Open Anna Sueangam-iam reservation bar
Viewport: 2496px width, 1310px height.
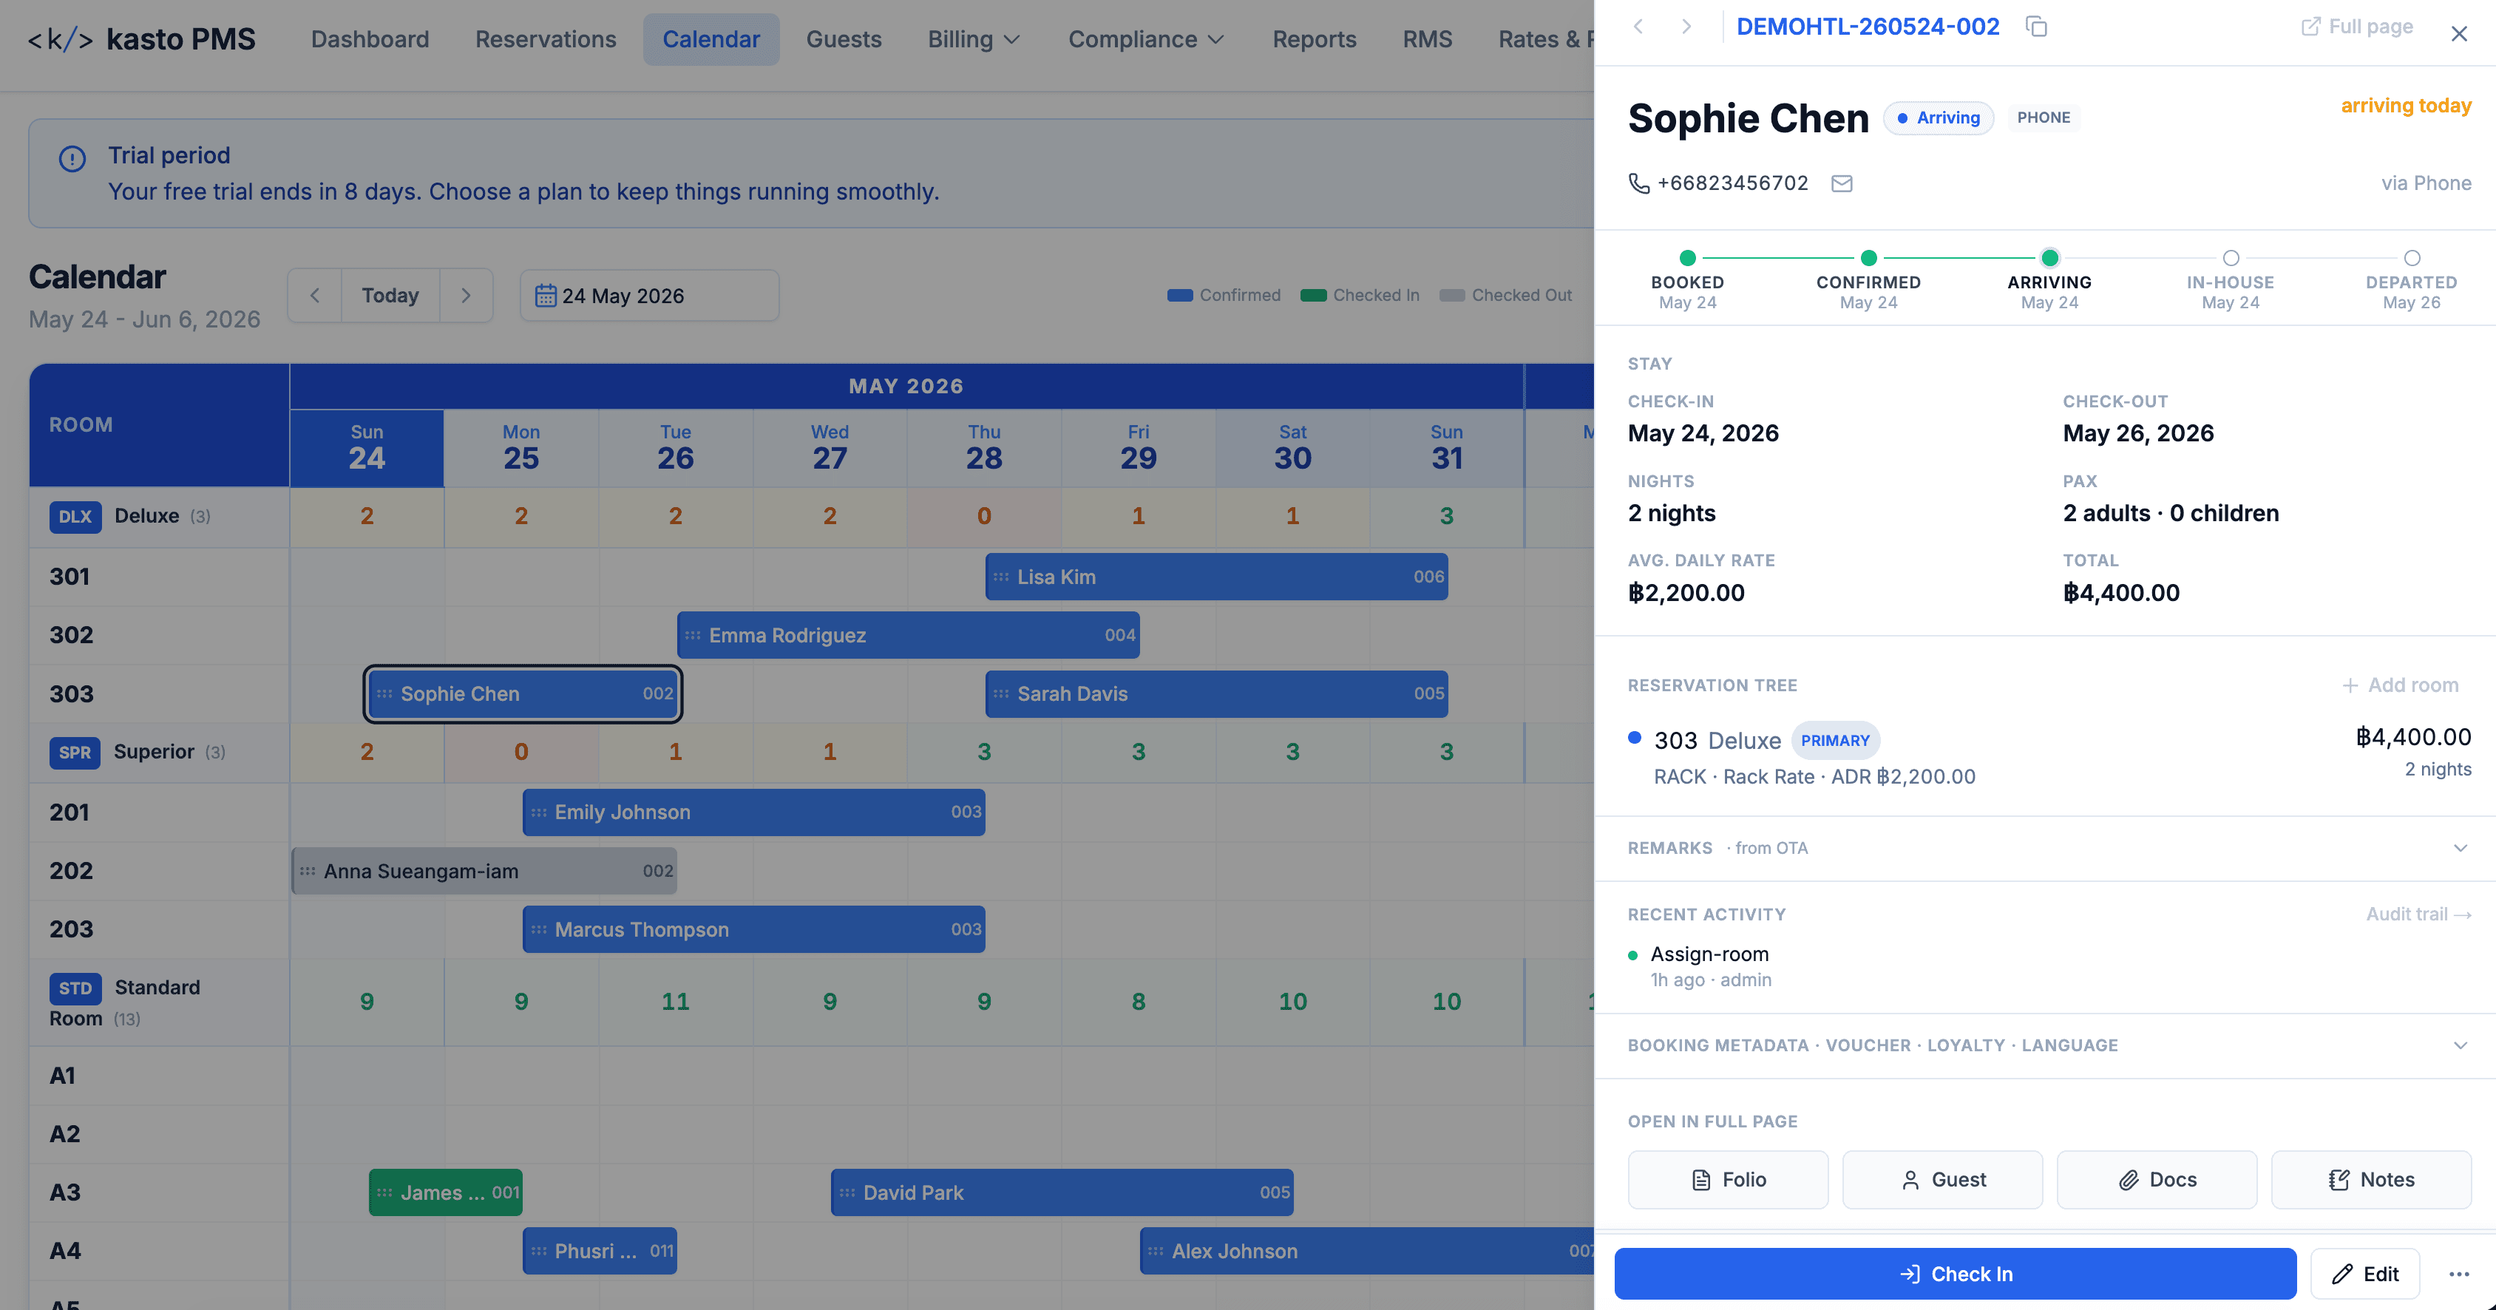(x=484, y=871)
